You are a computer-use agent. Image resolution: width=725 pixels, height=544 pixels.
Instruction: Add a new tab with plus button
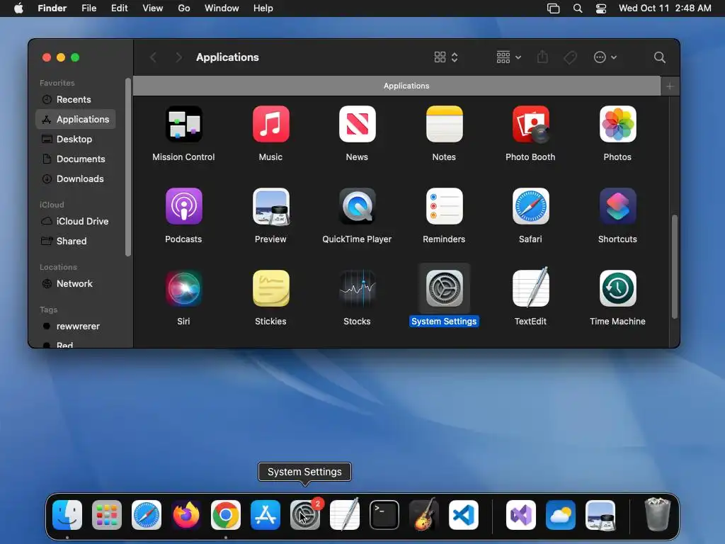click(x=670, y=86)
